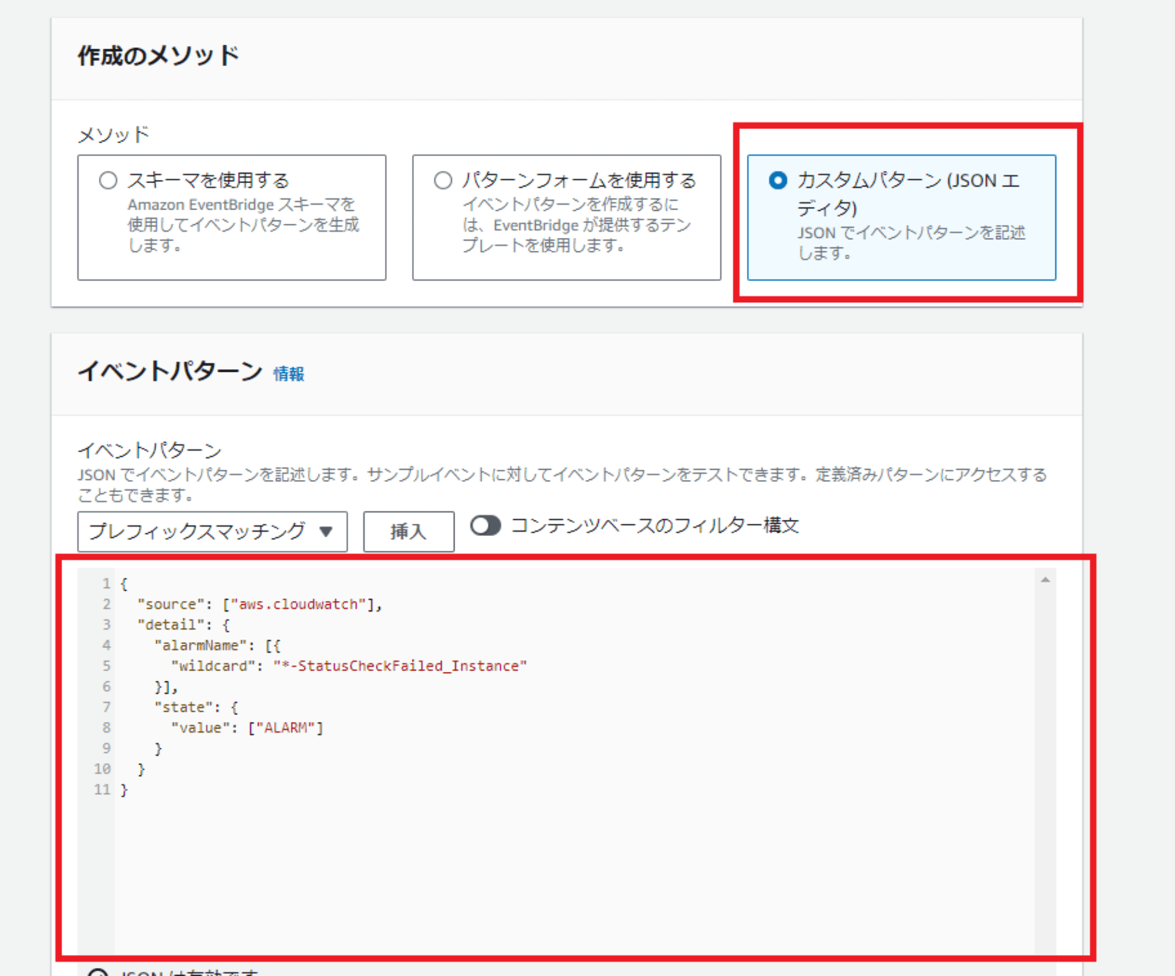Select the パターンフォームを使用する radio option
The image size is (1175, 976).
[x=443, y=180]
